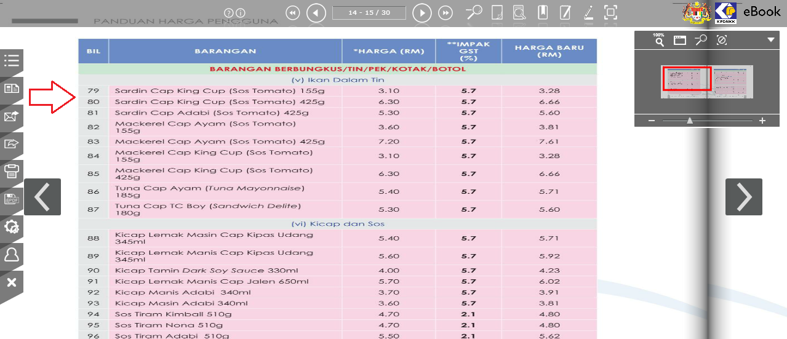Click the BIL column header

tap(94, 51)
